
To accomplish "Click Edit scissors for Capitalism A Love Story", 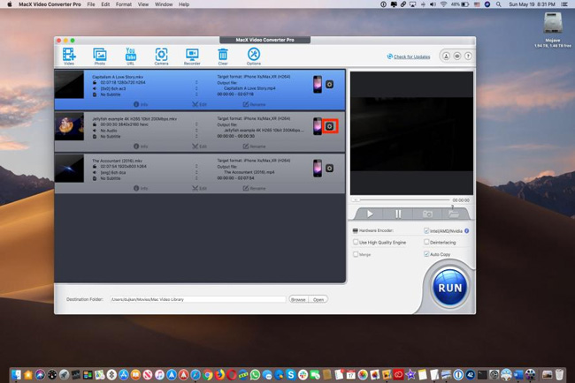I will coord(199,105).
